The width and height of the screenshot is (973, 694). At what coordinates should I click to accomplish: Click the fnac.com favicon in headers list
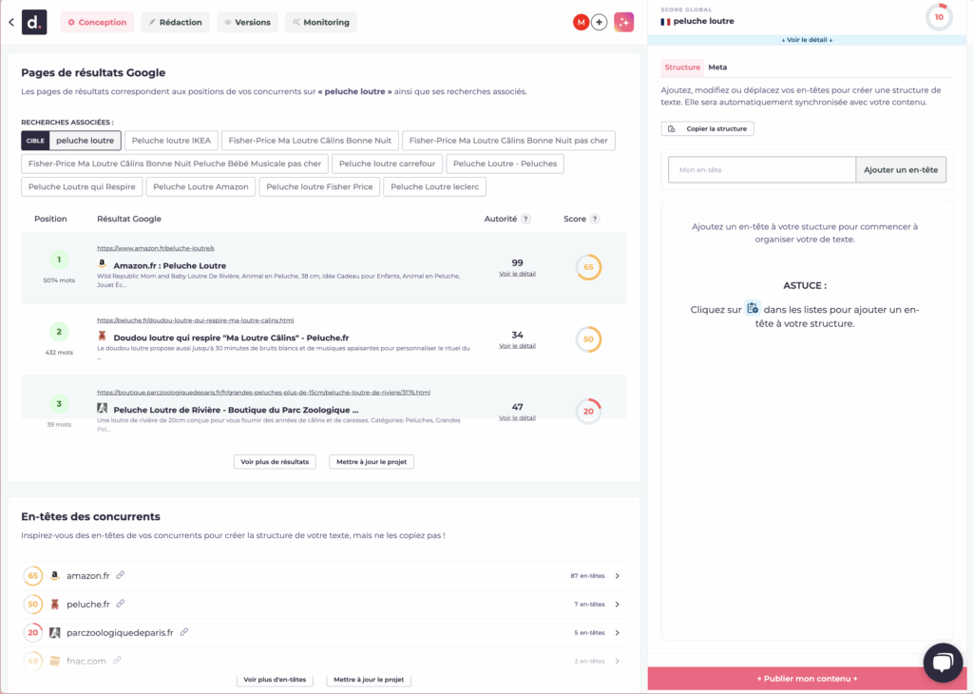[54, 661]
